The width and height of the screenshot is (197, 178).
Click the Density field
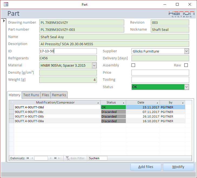(x=68, y=73)
